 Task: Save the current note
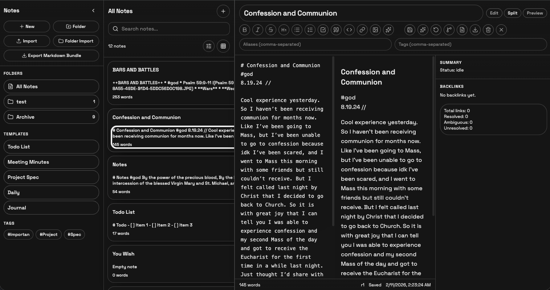point(410,30)
